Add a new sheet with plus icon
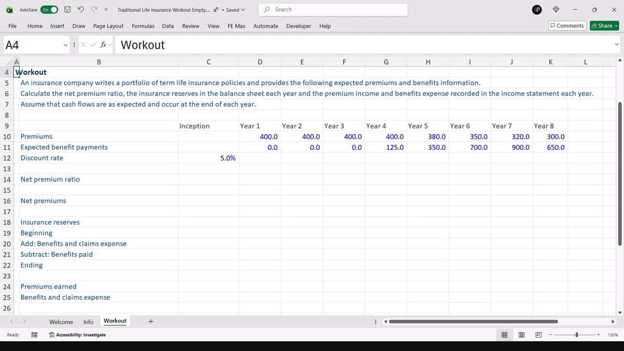 pos(151,321)
